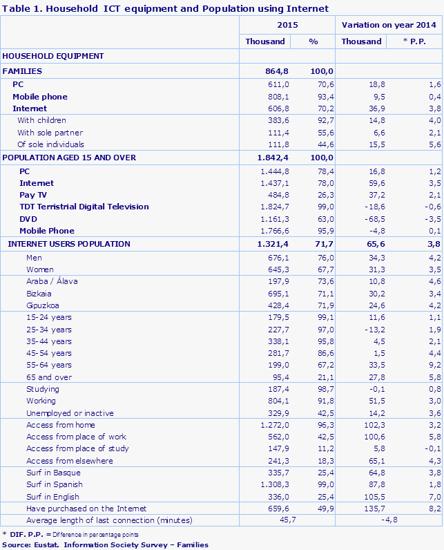Image resolution: width=444 pixels, height=550 pixels.
Task: Click the -68,5 variation value for DVD
Action: pos(375,219)
